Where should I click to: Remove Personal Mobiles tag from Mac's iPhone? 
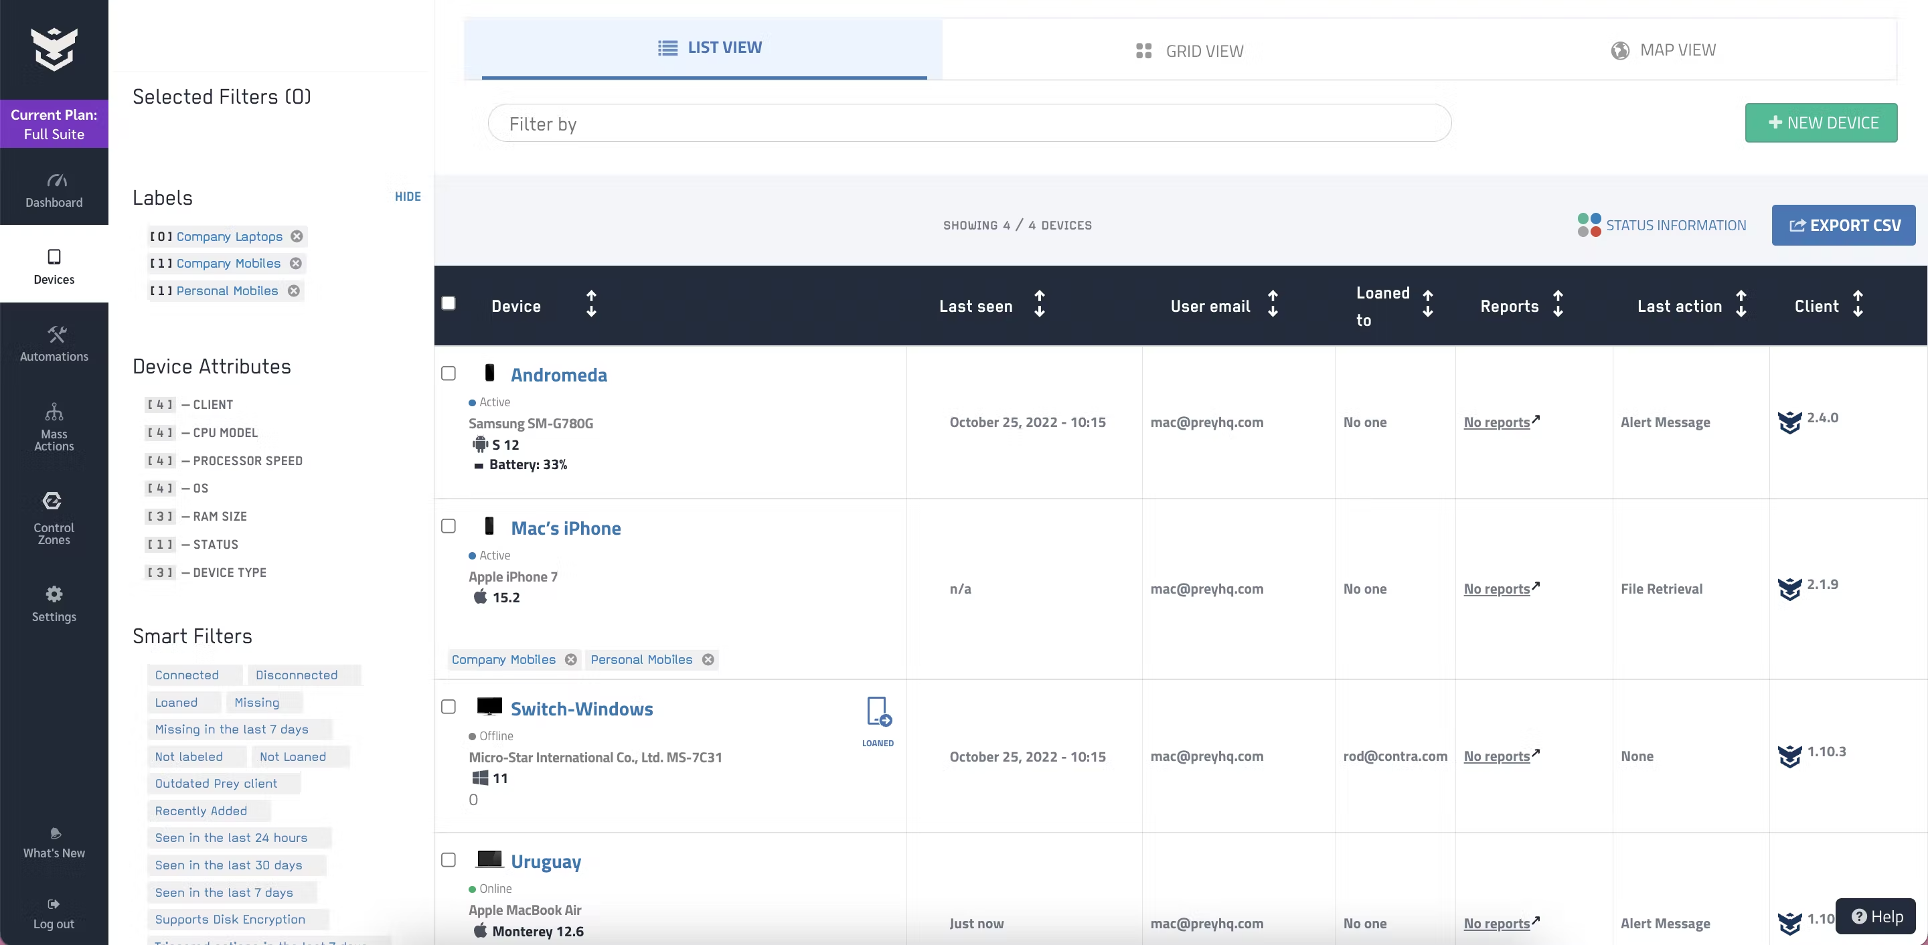coord(708,659)
